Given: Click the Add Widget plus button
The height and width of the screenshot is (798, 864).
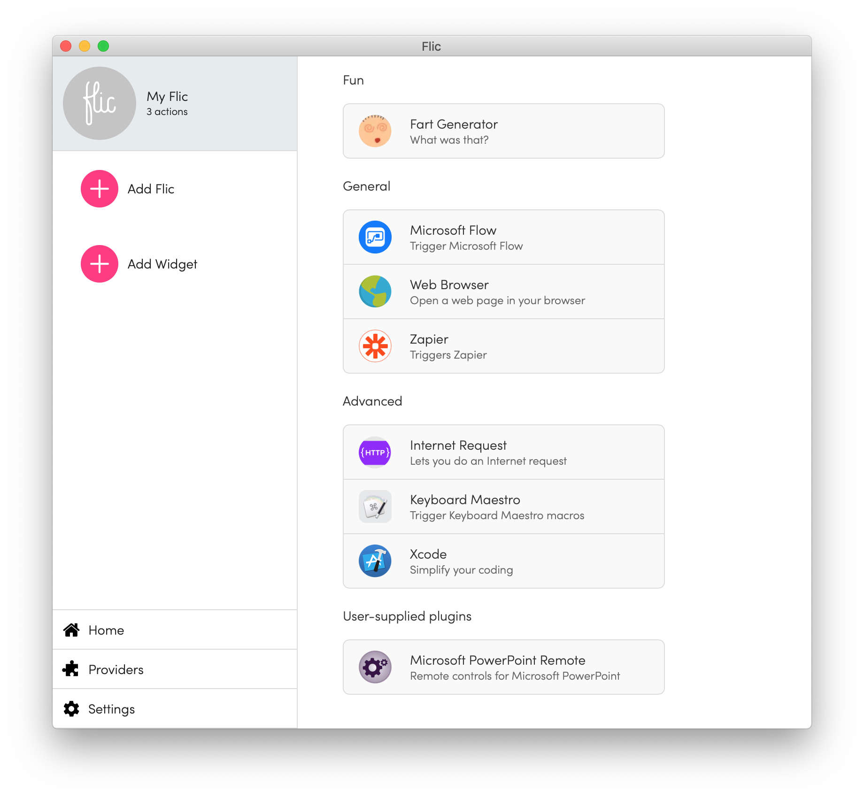Looking at the screenshot, I should (99, 264).
